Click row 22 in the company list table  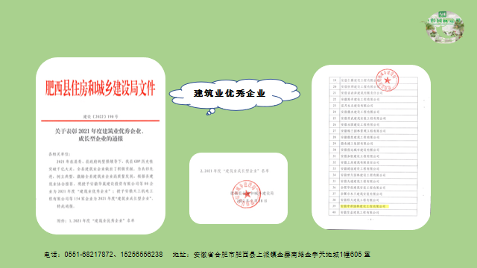coord(373,99)
